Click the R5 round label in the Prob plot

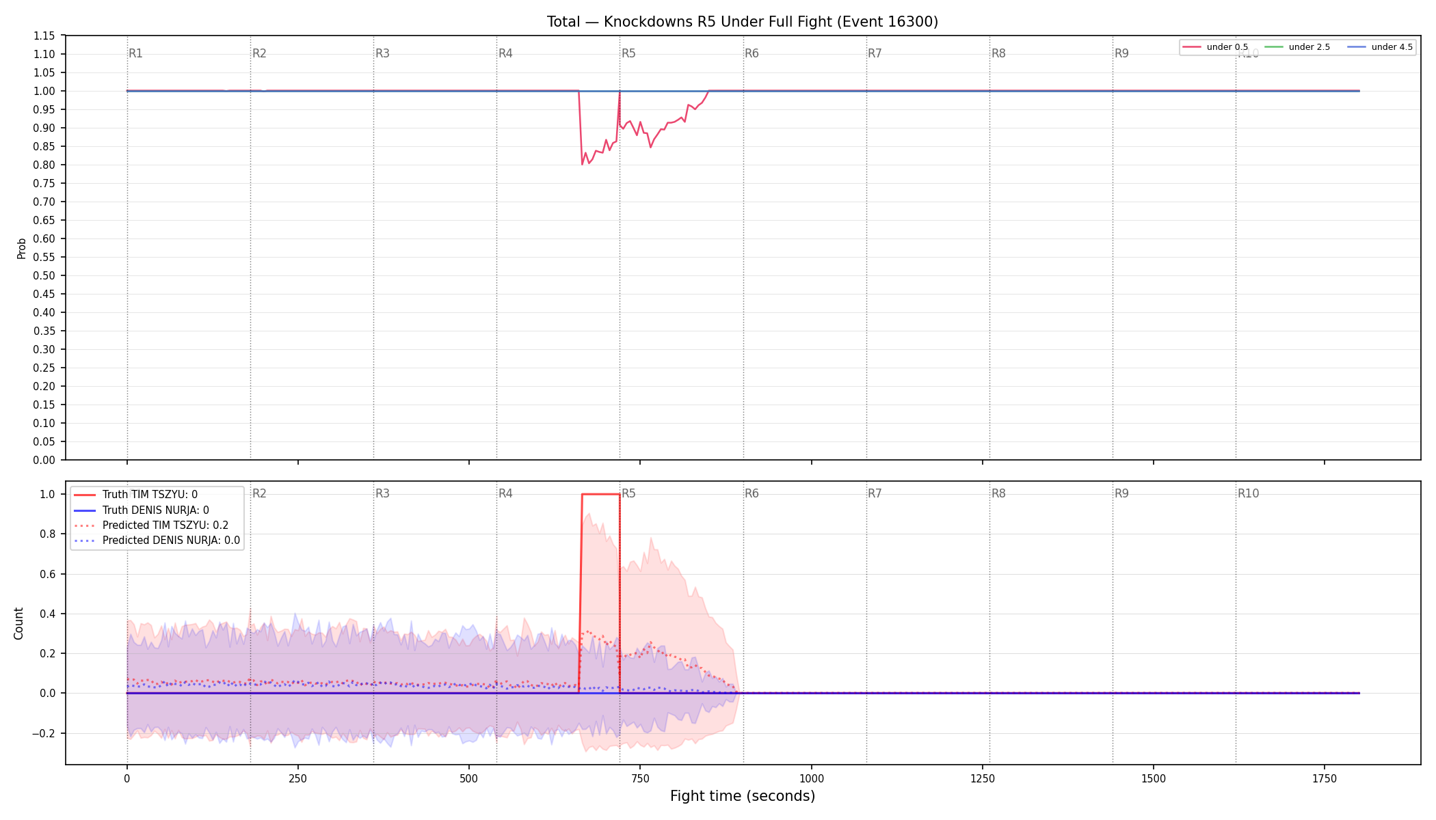[628, 53]
